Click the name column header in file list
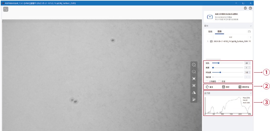Image resolution: width=270 pixels, height=131 pixels. click(x=230, y=37)
